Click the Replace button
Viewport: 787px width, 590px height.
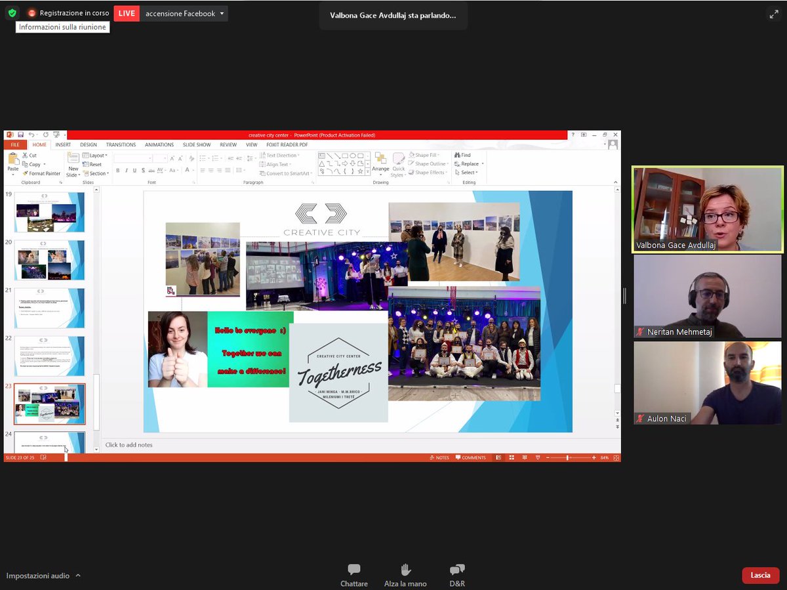pos(468,164)
